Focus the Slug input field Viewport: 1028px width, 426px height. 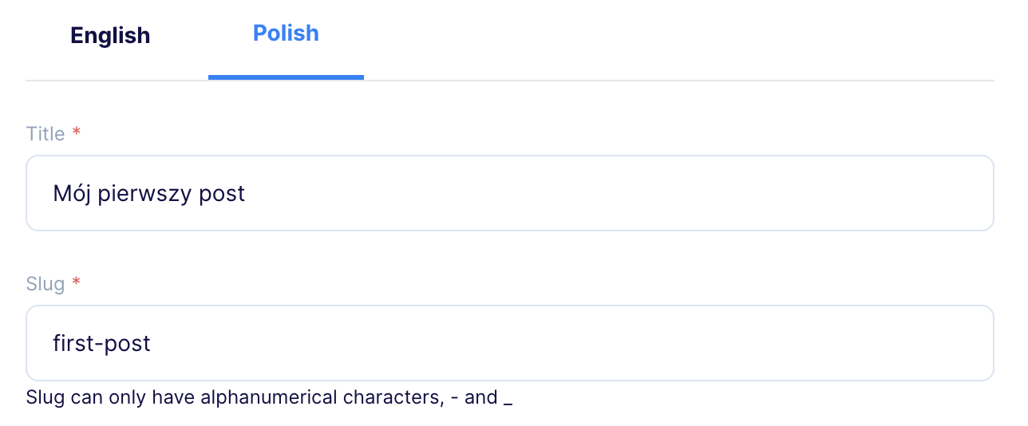click(510, 343)
